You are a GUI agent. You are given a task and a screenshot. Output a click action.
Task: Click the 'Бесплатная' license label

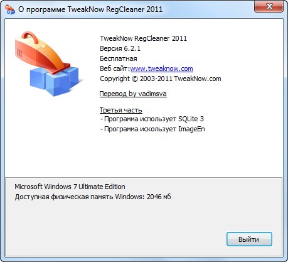(119, 58)
